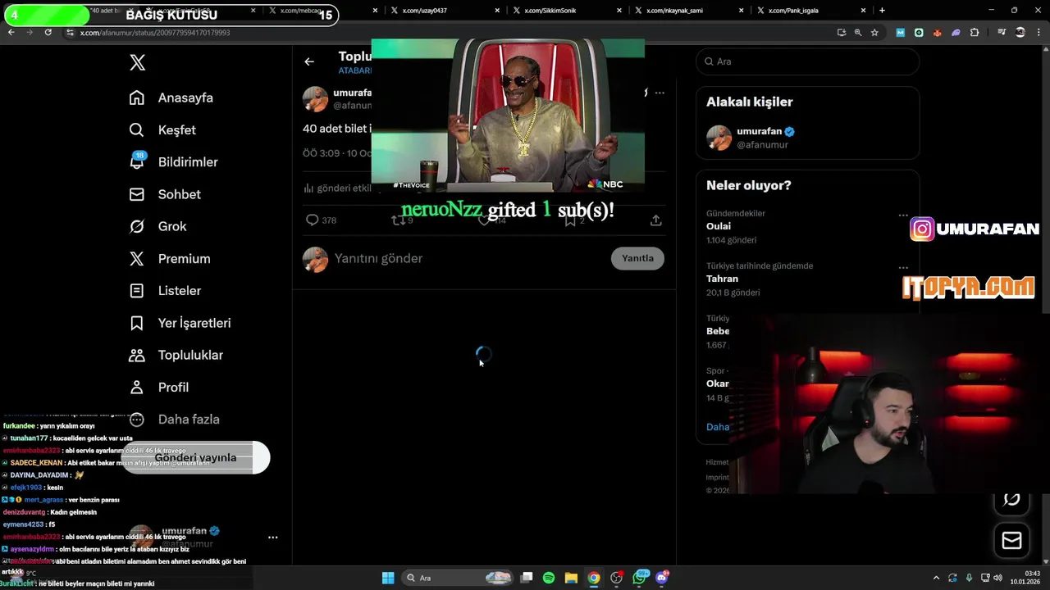Viewport: 1050px width, 590px height.
Task: Open Sohbet messages
Action: [165, 194]
